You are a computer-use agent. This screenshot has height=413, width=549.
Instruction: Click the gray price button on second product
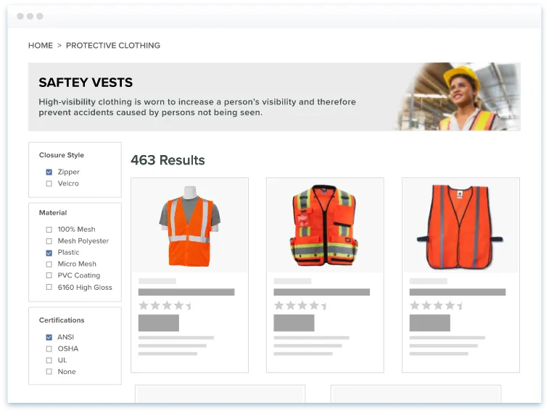(x=294, y=322)
